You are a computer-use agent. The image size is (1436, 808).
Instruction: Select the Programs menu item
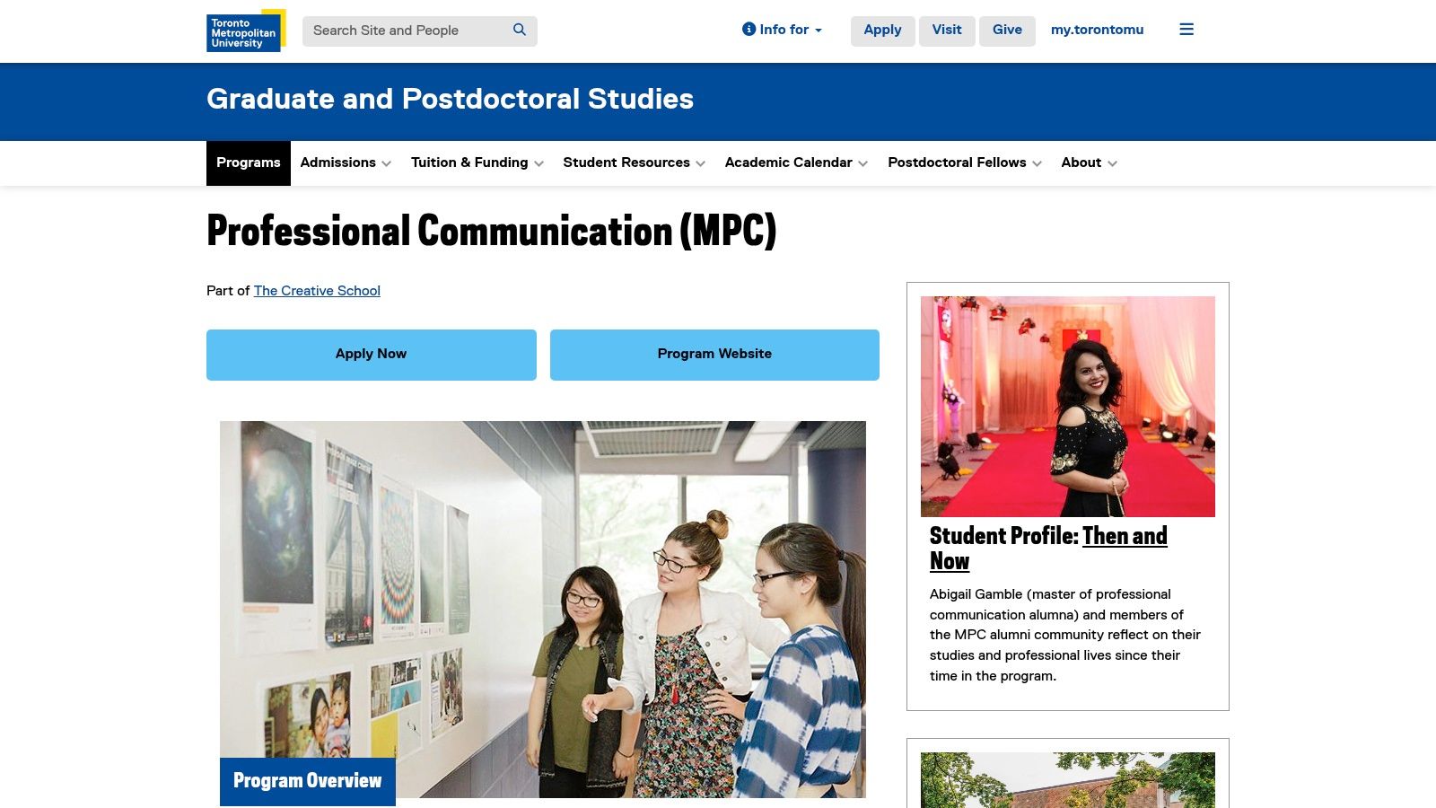(249, 163)
